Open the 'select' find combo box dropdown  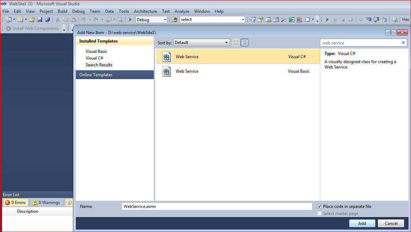243,20
